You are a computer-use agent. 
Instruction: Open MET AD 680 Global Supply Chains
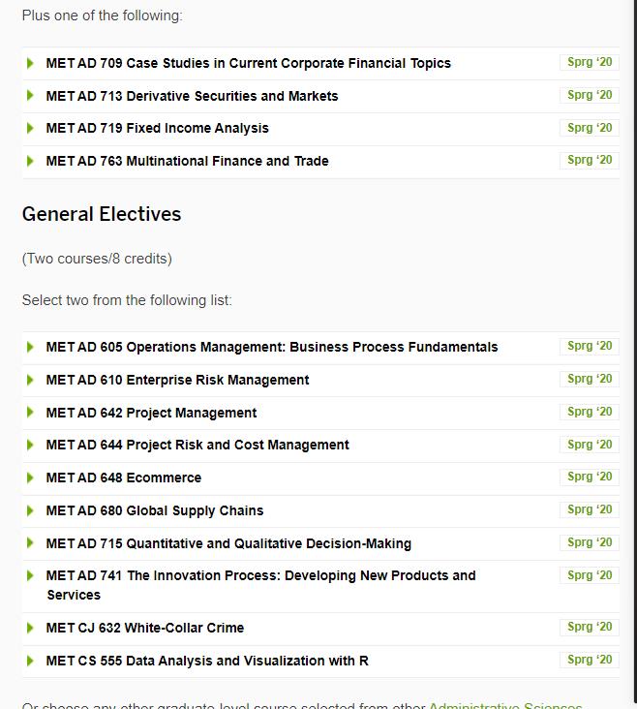click(x=155, y=510)
